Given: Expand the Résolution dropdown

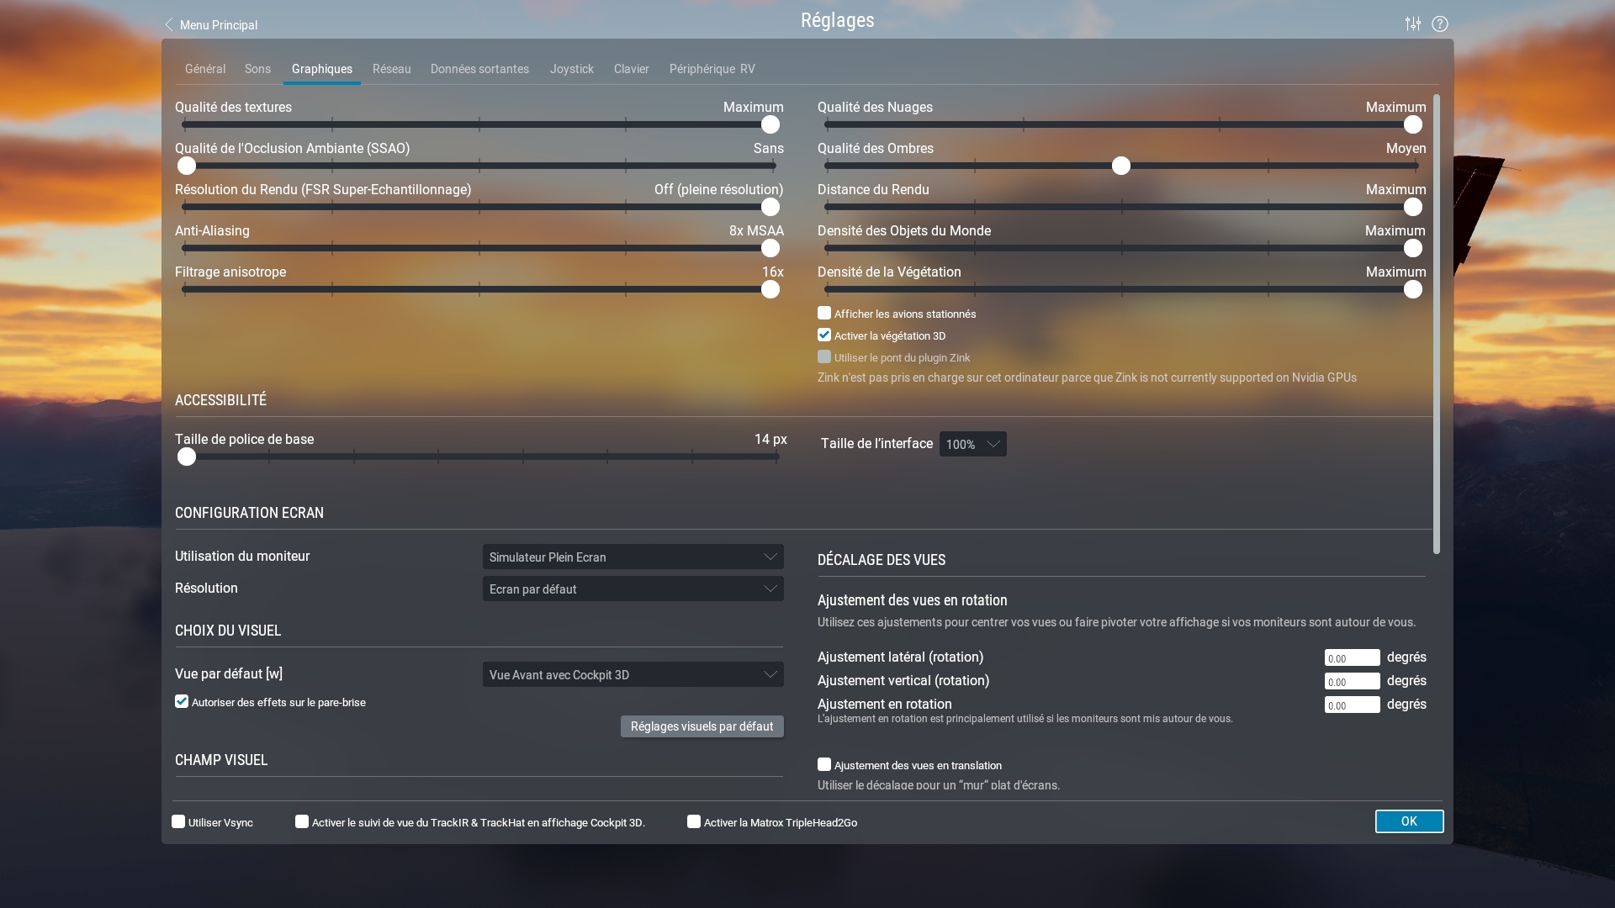Looking at the screenshot, I should [x=633, y=589].
